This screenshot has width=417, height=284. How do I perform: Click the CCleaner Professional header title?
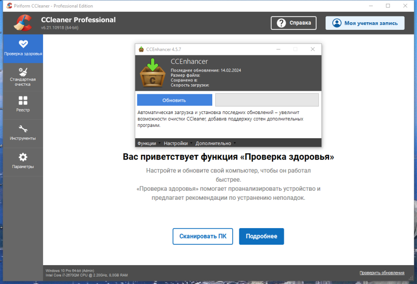(x=79, y=20)
